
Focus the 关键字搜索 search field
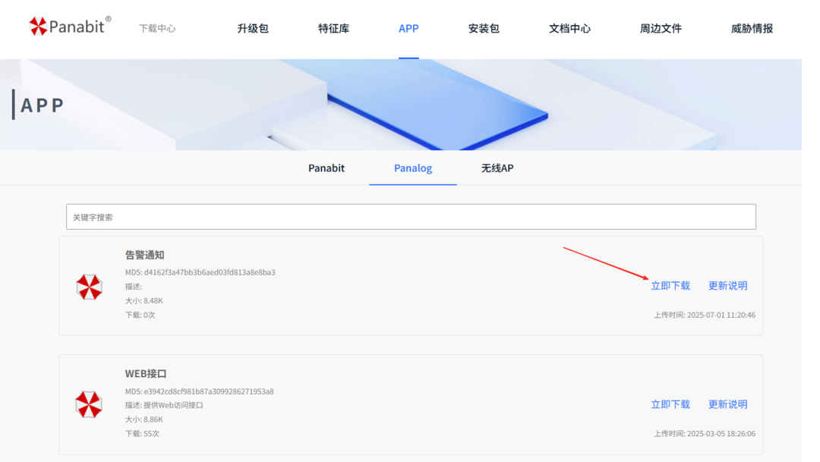[411, 217]
